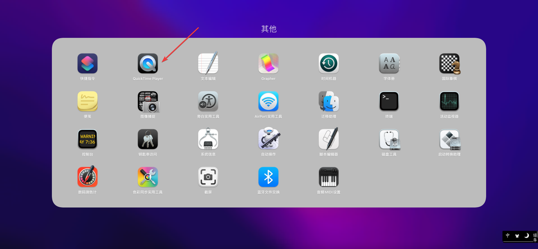
Task: Click the 其他 folder title
Action: click(269, 29)
